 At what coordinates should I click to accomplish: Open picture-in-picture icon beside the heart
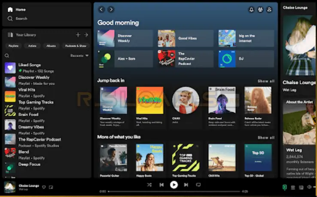point(51,187)
